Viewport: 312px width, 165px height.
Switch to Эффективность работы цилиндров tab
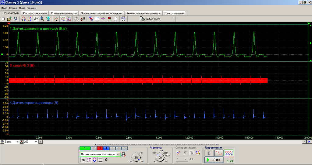click(x=101, y=13)
